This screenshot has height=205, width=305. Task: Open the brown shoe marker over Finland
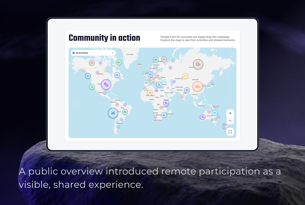[164, 59]
